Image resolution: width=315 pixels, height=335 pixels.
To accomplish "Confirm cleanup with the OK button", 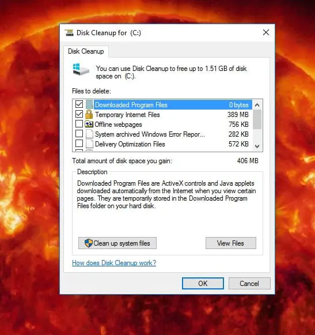I will pyautogui.click(x=203, y=283).
